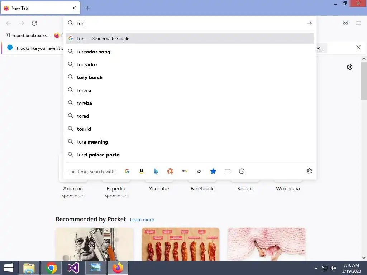Select 'tory burch' suggestion
The height and width of the screenshot is (275, 367).
(x=190, y=77)
